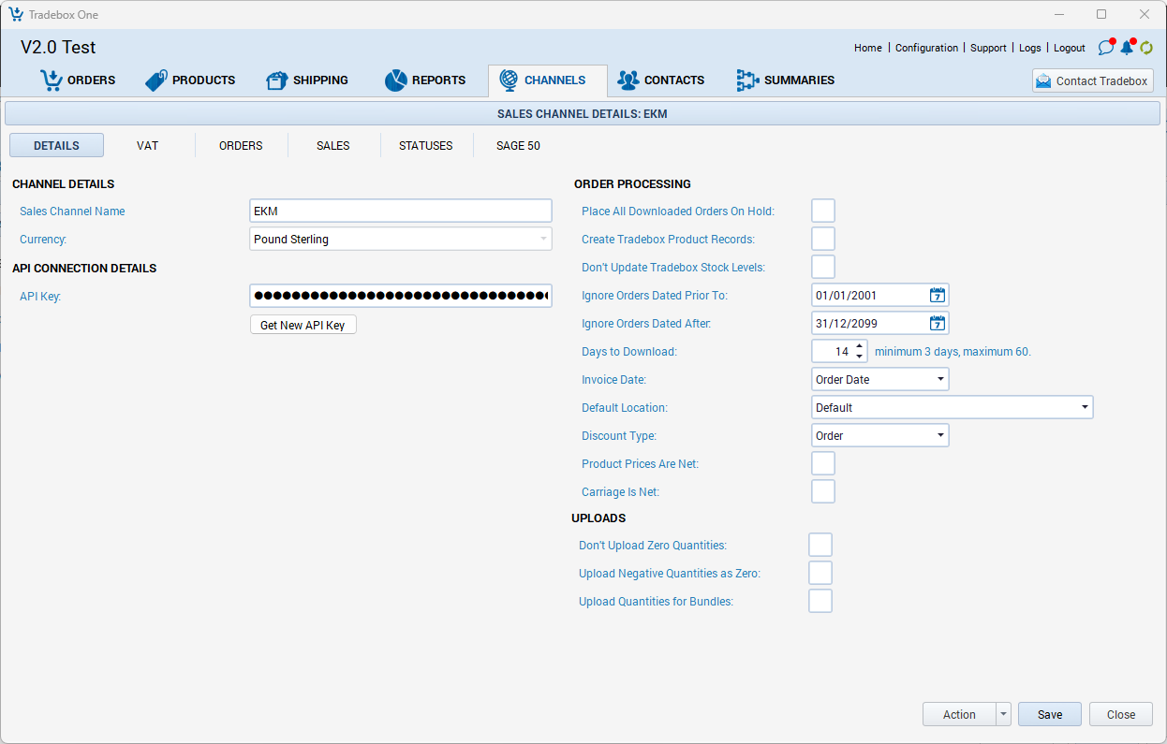Image resolution: width=1167 pixels, height=744 pixels.
Task: Enable Create Tradebox Product Records checkbox
Action: click(823, 239)
